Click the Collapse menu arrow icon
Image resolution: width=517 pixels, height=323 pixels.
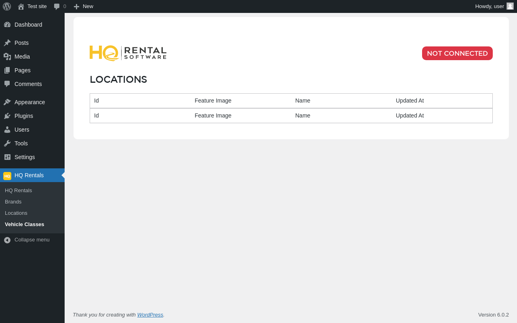[x=7, y=240]
